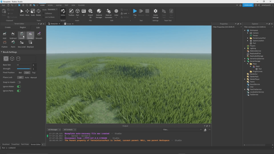Viewport: 274px width, 154px height.
Task: Adjust the Base Size slider
Action: [x=24, y=65]
